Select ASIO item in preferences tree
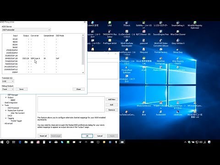220x165 pixels. tap(13, 100)
